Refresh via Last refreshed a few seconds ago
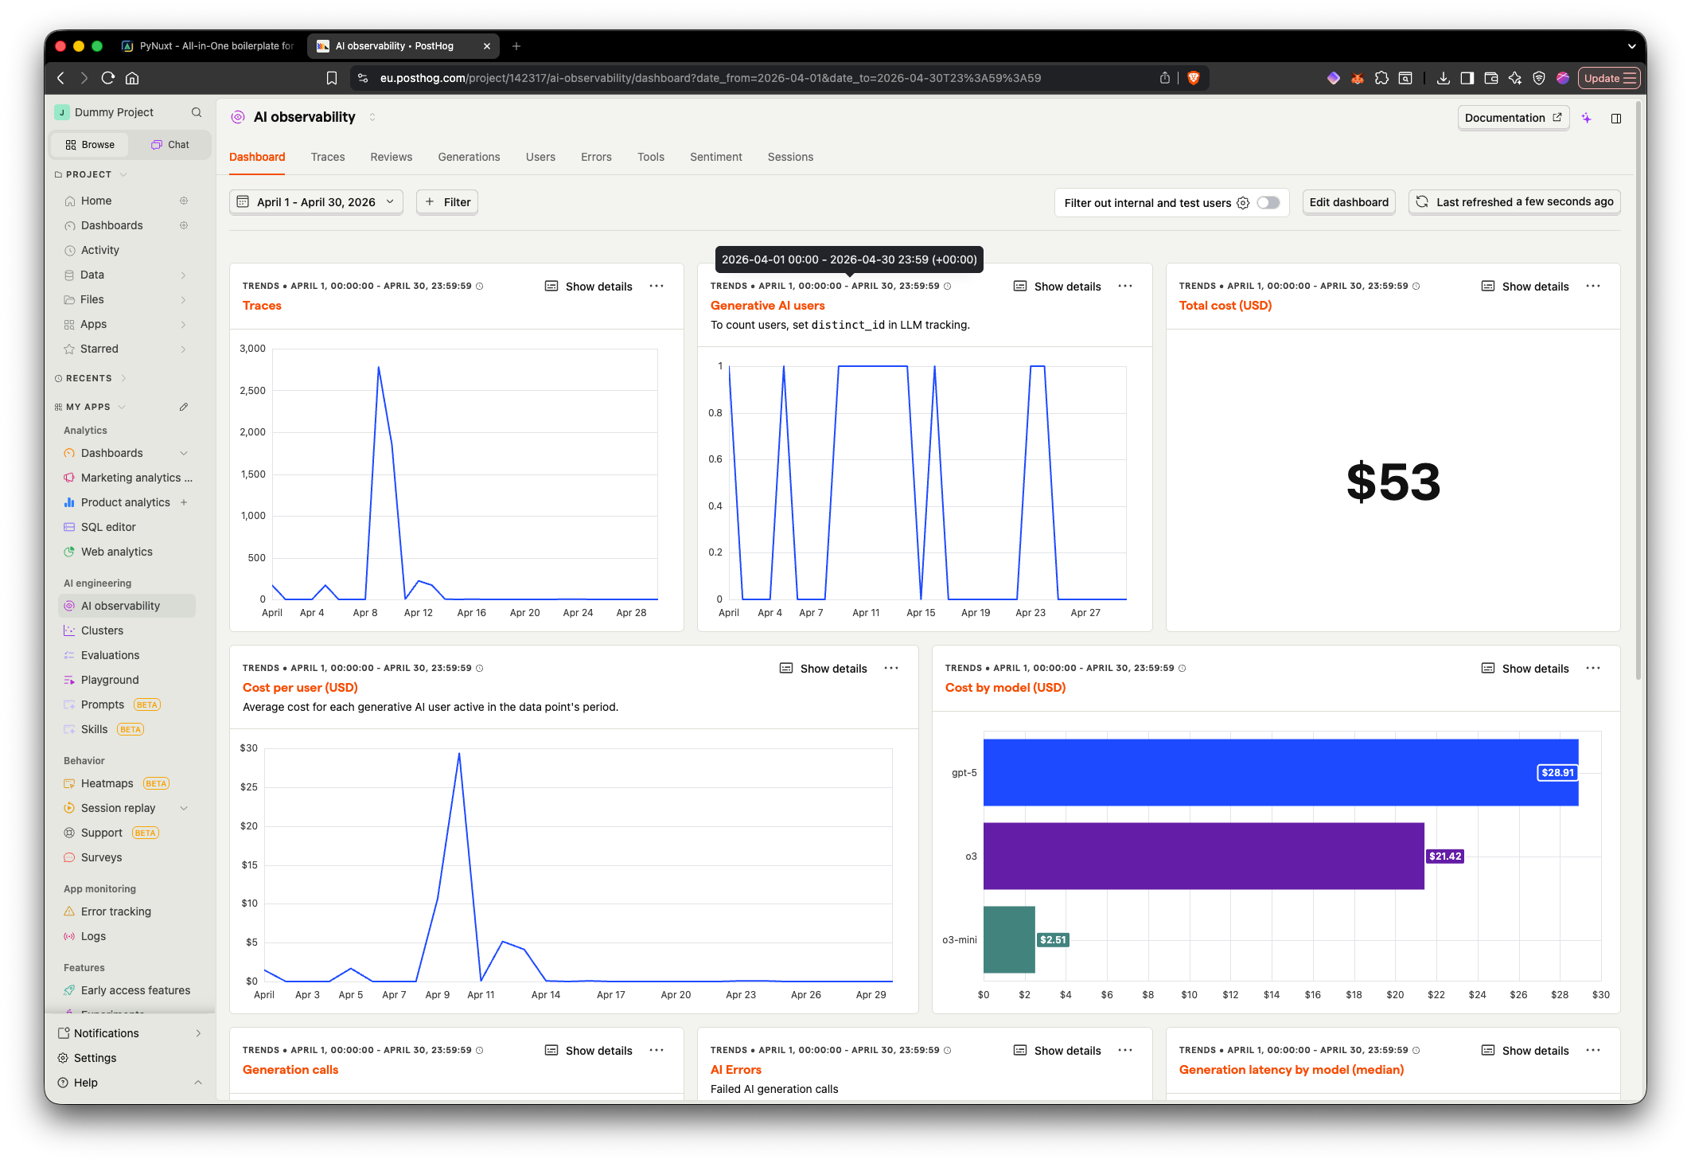This screenshot has width=1691, height=1163. pos(1515,202)
